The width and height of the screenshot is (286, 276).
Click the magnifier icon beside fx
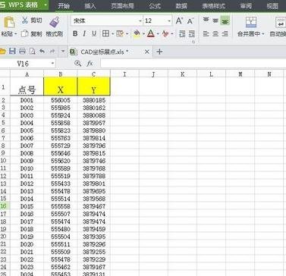pyautogui.click(x=78, y=63)
